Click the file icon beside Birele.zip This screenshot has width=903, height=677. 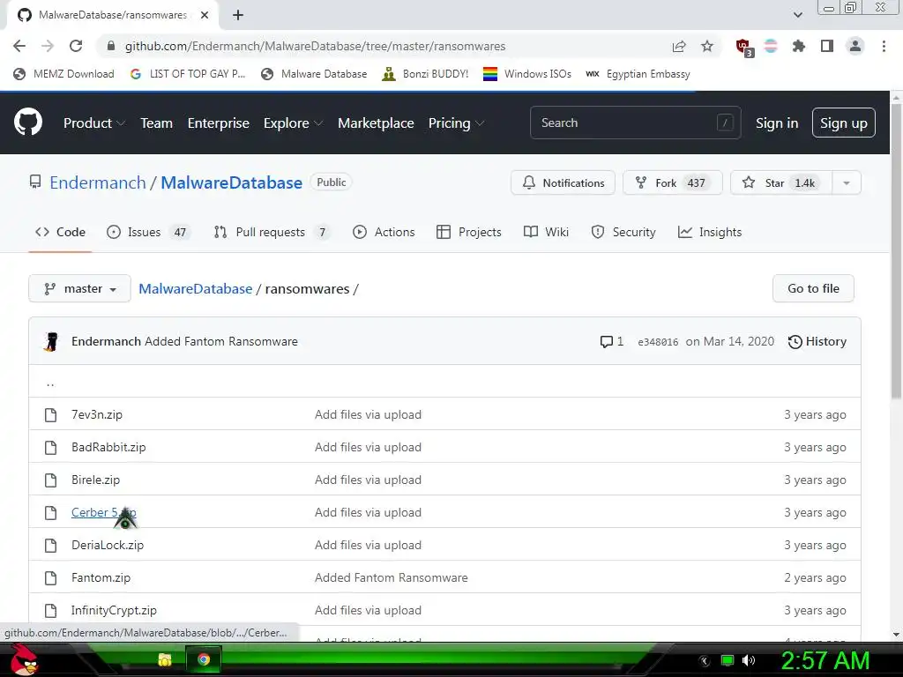[x=50, y=480]
